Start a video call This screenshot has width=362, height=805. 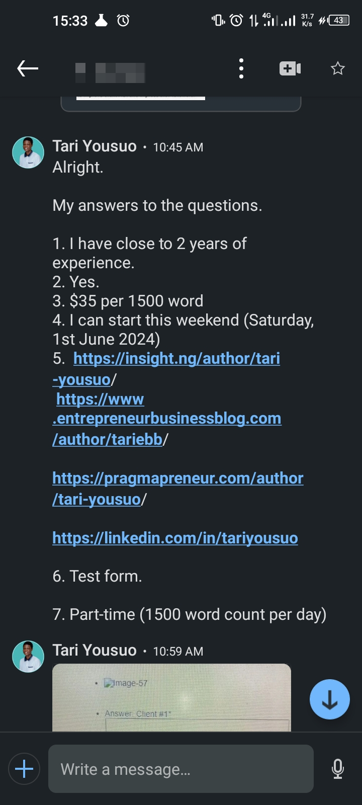290,68
